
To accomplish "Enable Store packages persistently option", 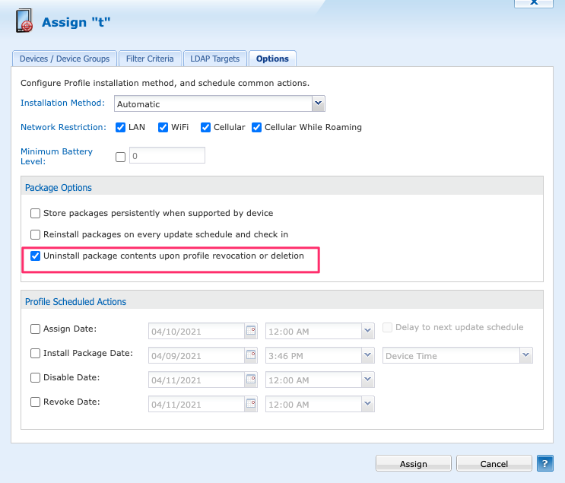I will (x=35, y=214).
